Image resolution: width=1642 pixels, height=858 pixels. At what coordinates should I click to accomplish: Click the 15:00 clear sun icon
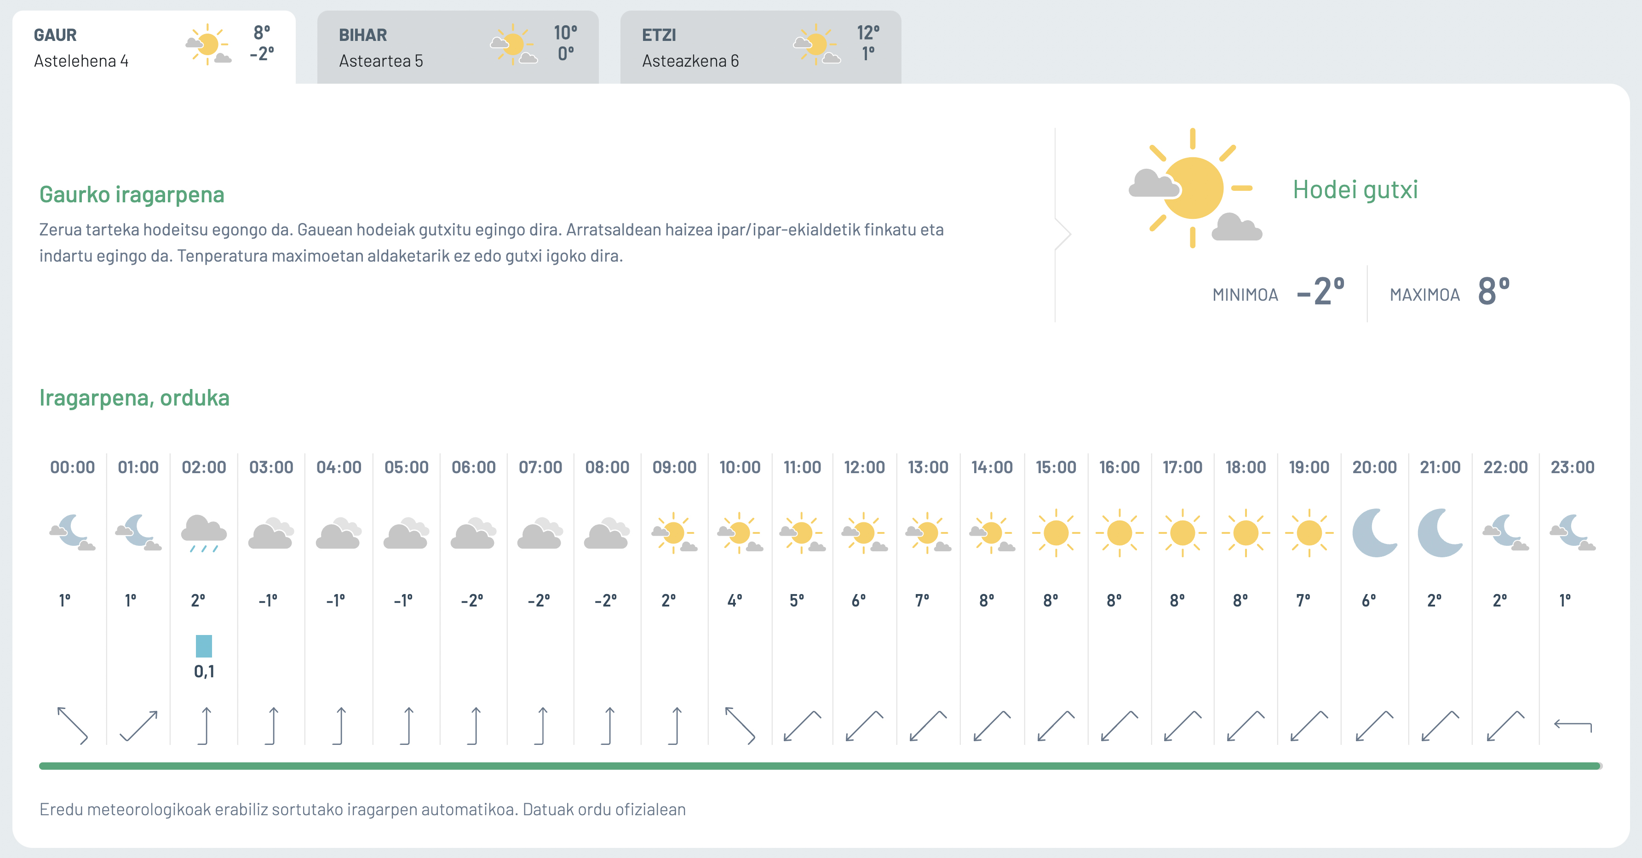point(1056,533)
